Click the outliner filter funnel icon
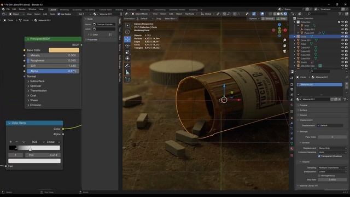Image resolution: width=350 pixels, height=197 pixels. (x=340, y=14)
